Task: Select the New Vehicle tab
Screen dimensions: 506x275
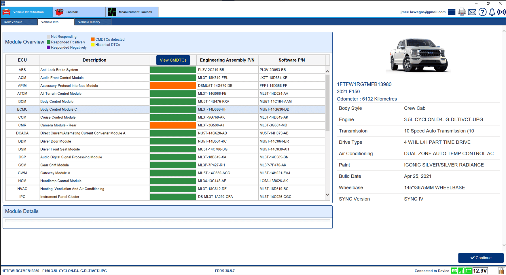Action: (13, 22)
